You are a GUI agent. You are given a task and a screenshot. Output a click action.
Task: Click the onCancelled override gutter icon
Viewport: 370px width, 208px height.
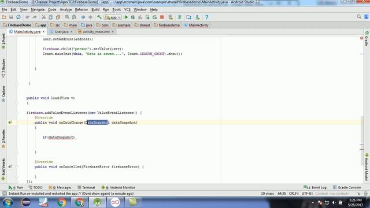(10, 166)
